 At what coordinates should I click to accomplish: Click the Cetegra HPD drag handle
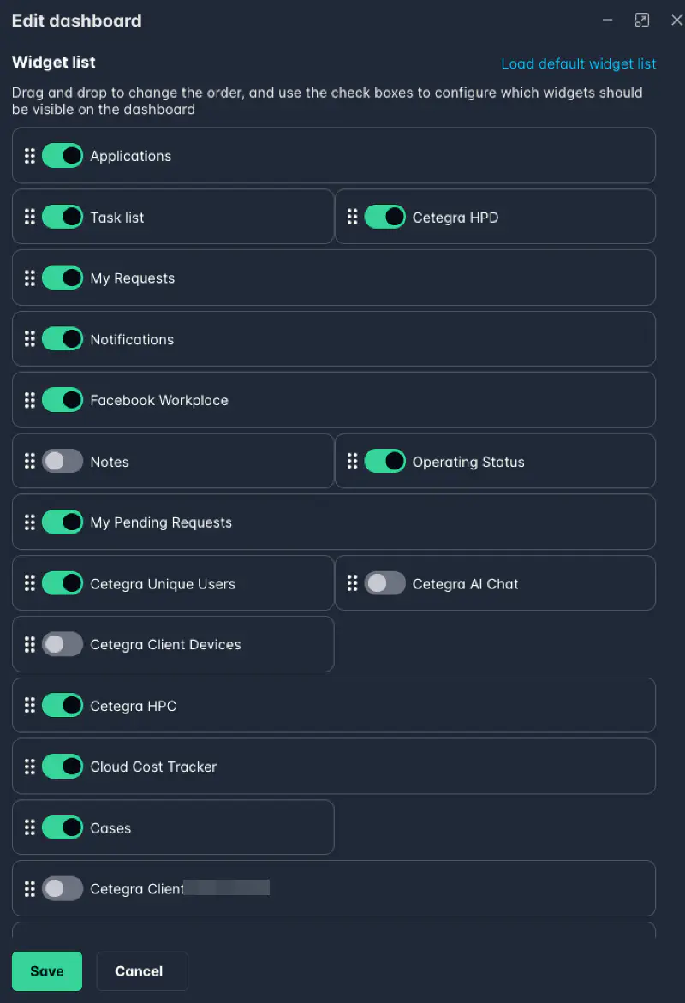[x=352, y=217]
